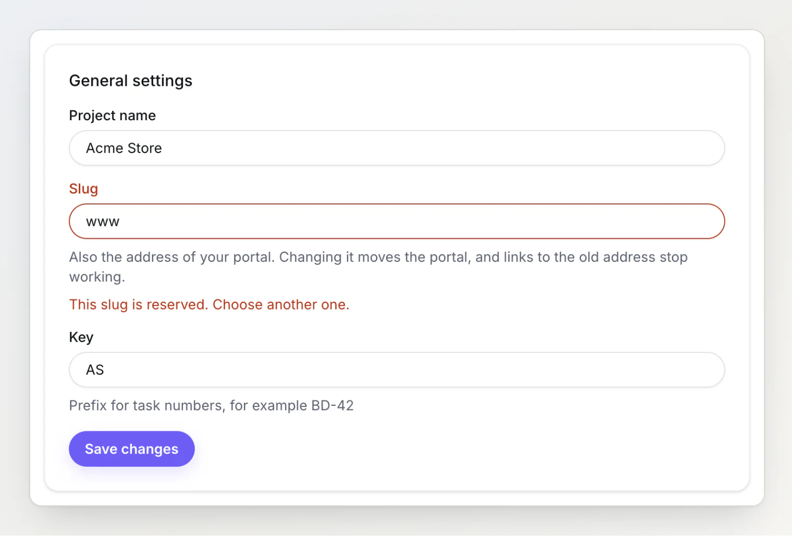Click the "This slug is reserved" error message
792x536 pixels.
pos(209,304)
